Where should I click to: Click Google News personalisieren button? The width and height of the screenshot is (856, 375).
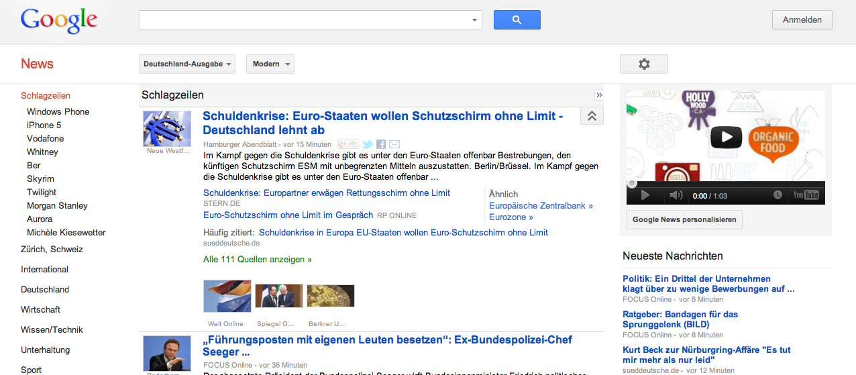click(x=684, y=219)
